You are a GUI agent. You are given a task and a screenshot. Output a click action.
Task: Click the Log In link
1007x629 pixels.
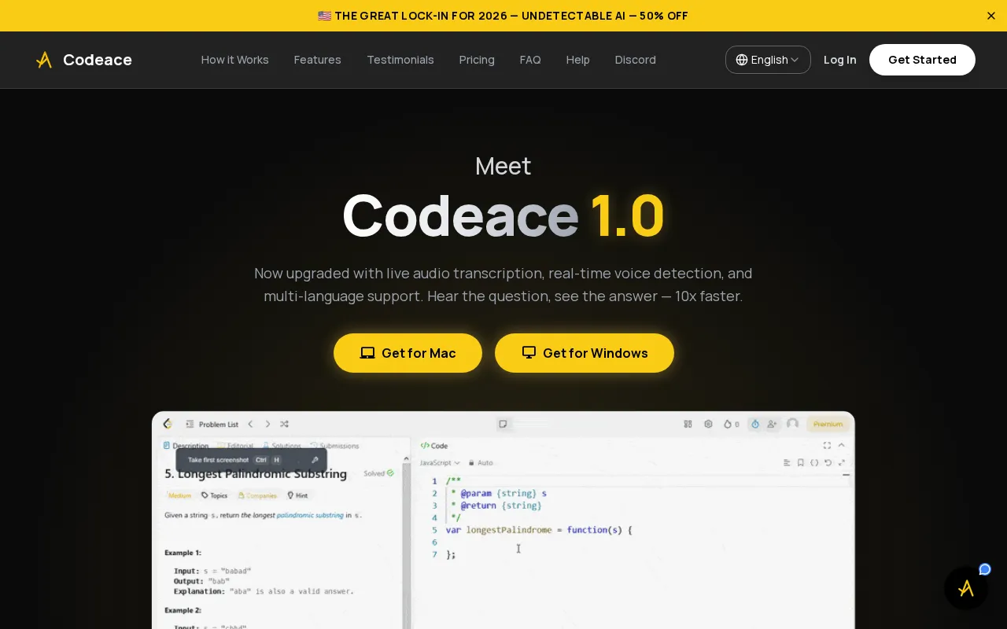point(839,60)
